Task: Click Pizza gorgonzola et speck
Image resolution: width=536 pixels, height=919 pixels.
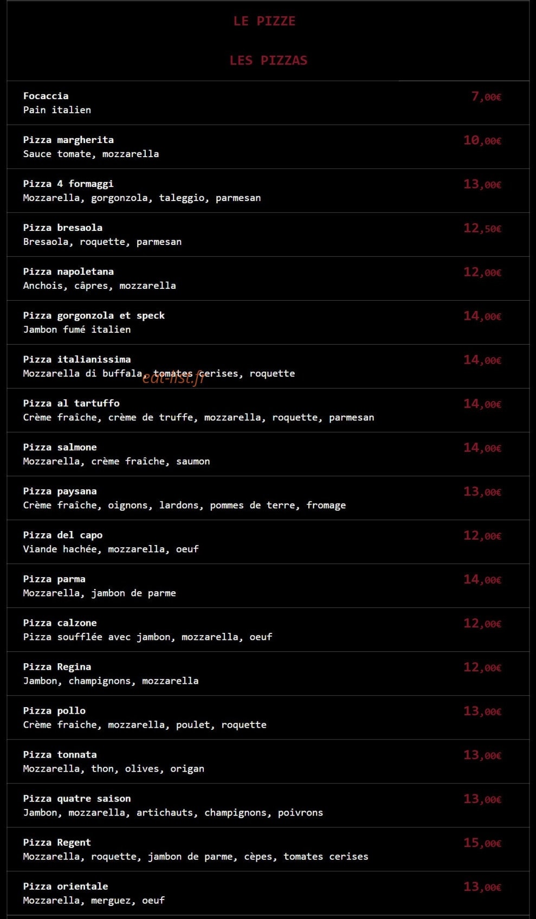Action: coord(94,315)
